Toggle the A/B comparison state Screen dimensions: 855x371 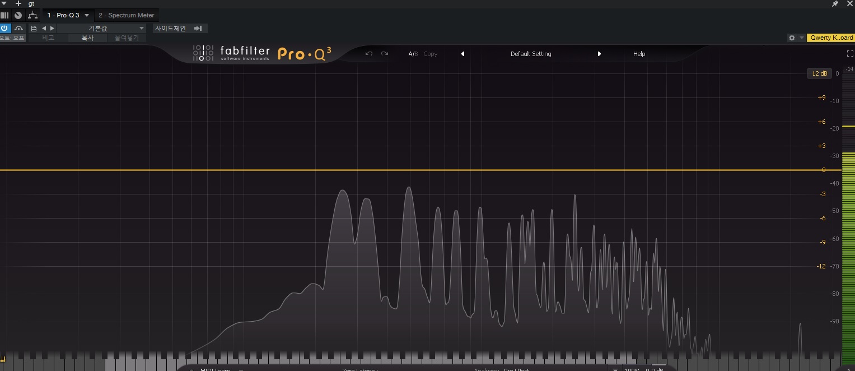point(413,54)
